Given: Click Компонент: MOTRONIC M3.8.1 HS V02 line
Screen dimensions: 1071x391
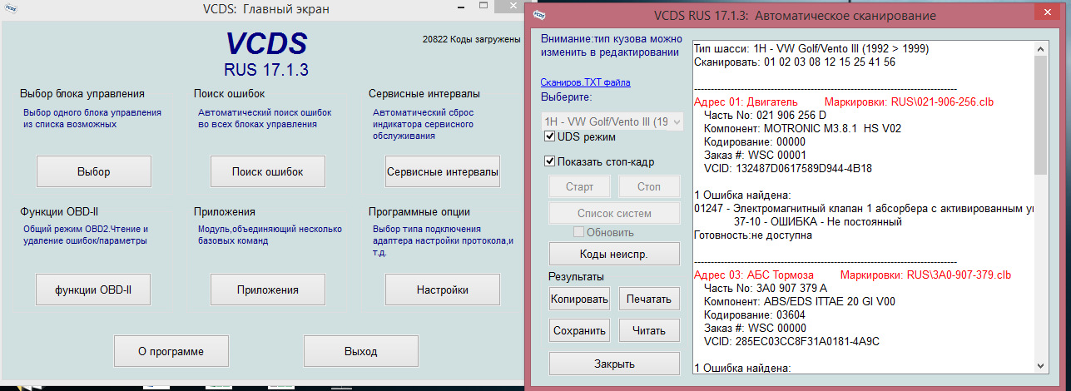Looking at the screenshot, I should 802,129.
